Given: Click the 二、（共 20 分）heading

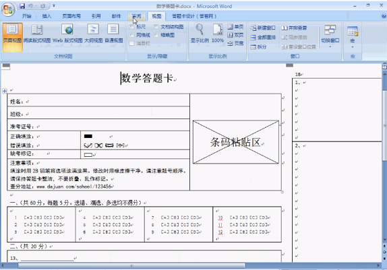Looking at the screenshot, I should coord(28,246).
